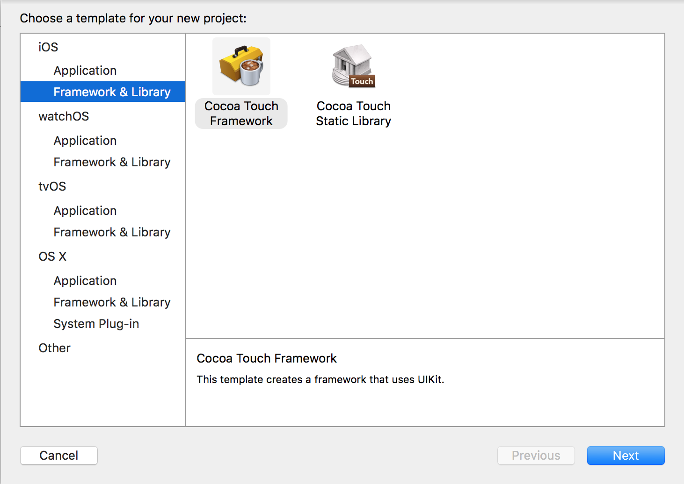Click the template description mentioning UIKit

[320, 379]
